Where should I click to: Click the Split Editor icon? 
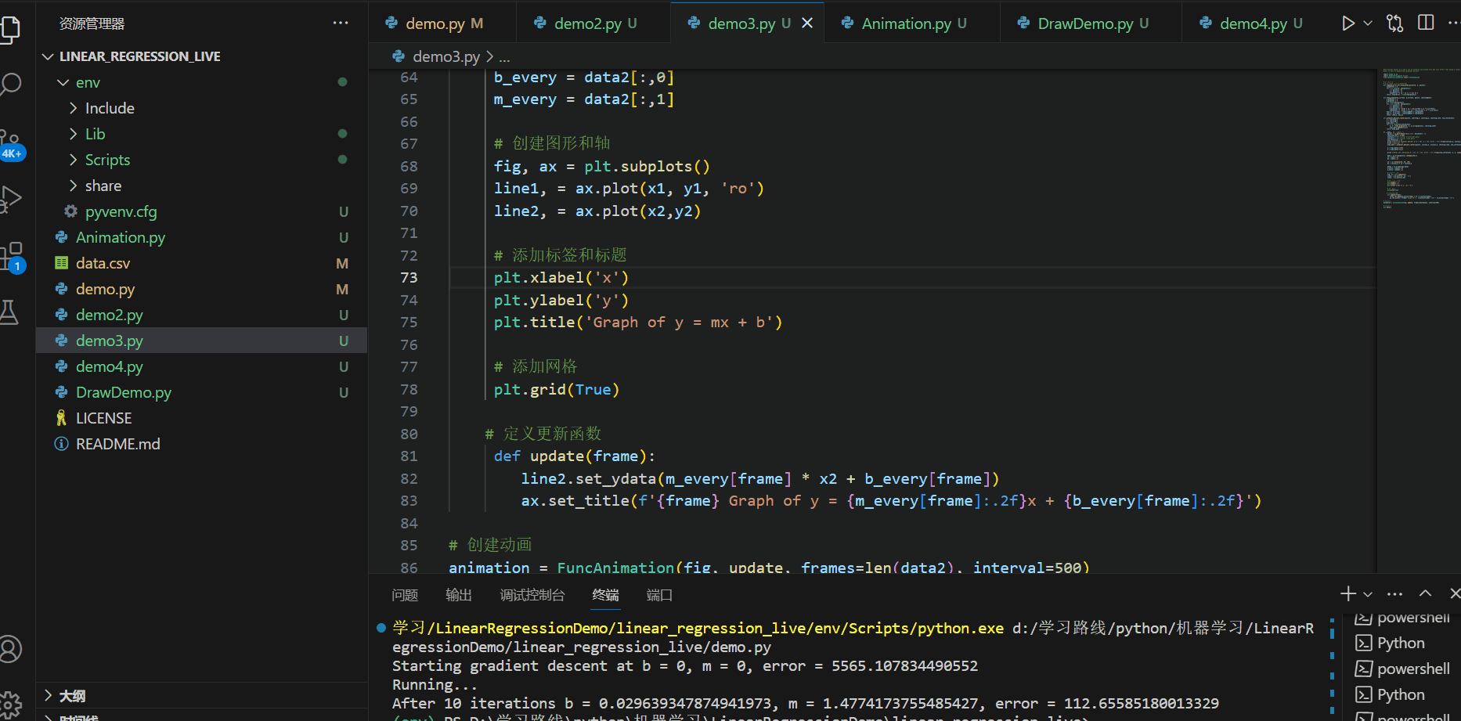[x=1426, y=23]
